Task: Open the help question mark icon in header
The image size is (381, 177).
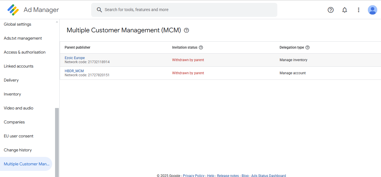Action: 331,10
